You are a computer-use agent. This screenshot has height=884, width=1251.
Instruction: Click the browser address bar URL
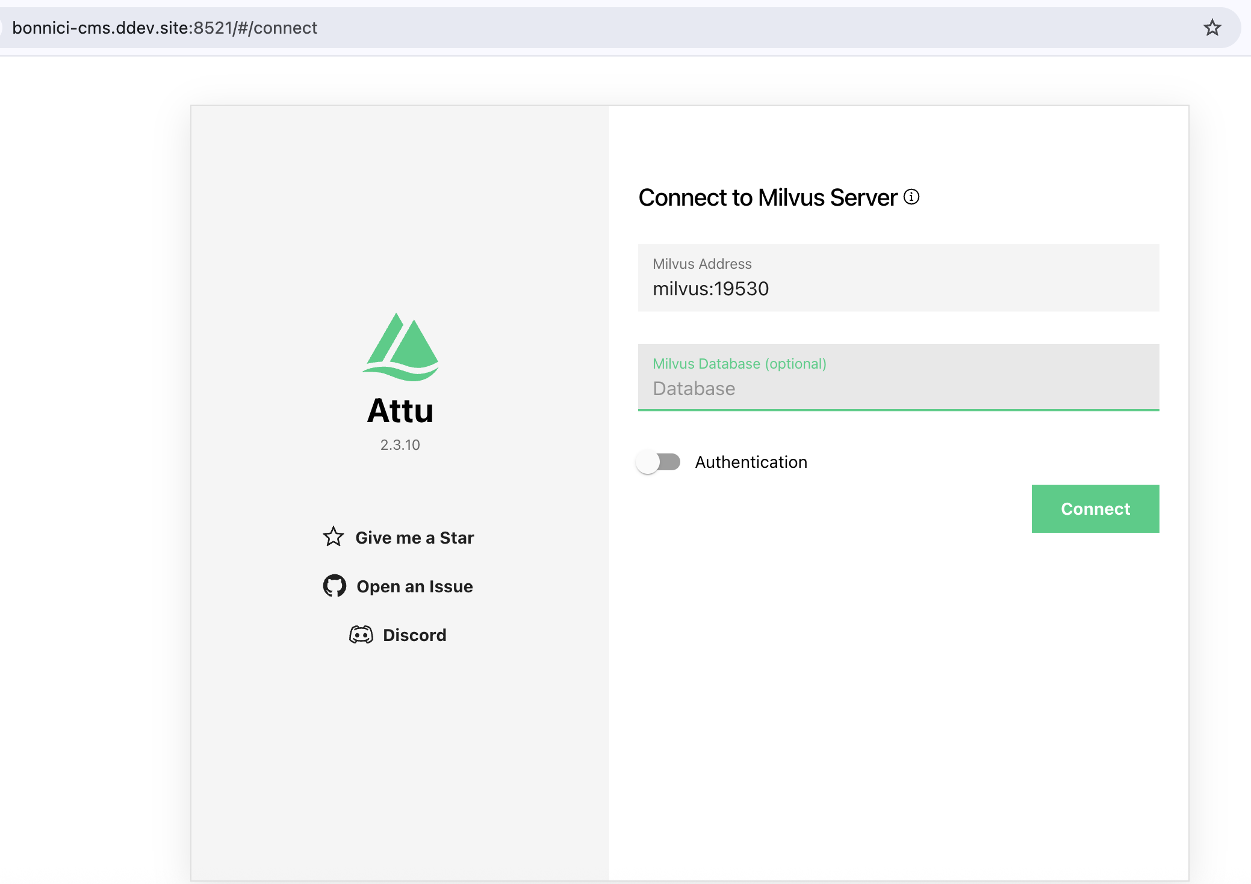(x=166, y=27)
